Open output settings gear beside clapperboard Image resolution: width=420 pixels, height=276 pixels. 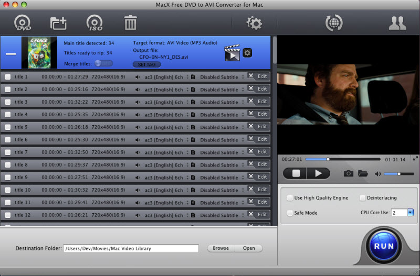[247, 53]
